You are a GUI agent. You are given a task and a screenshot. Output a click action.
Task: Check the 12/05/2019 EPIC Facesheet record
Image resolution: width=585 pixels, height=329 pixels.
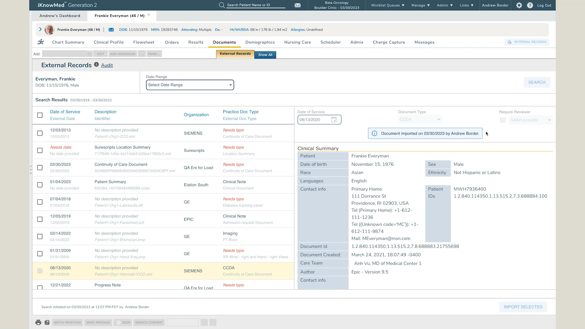40,219
